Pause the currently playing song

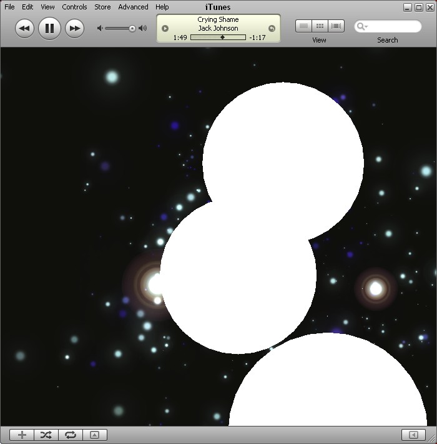(x=49, y=28)
